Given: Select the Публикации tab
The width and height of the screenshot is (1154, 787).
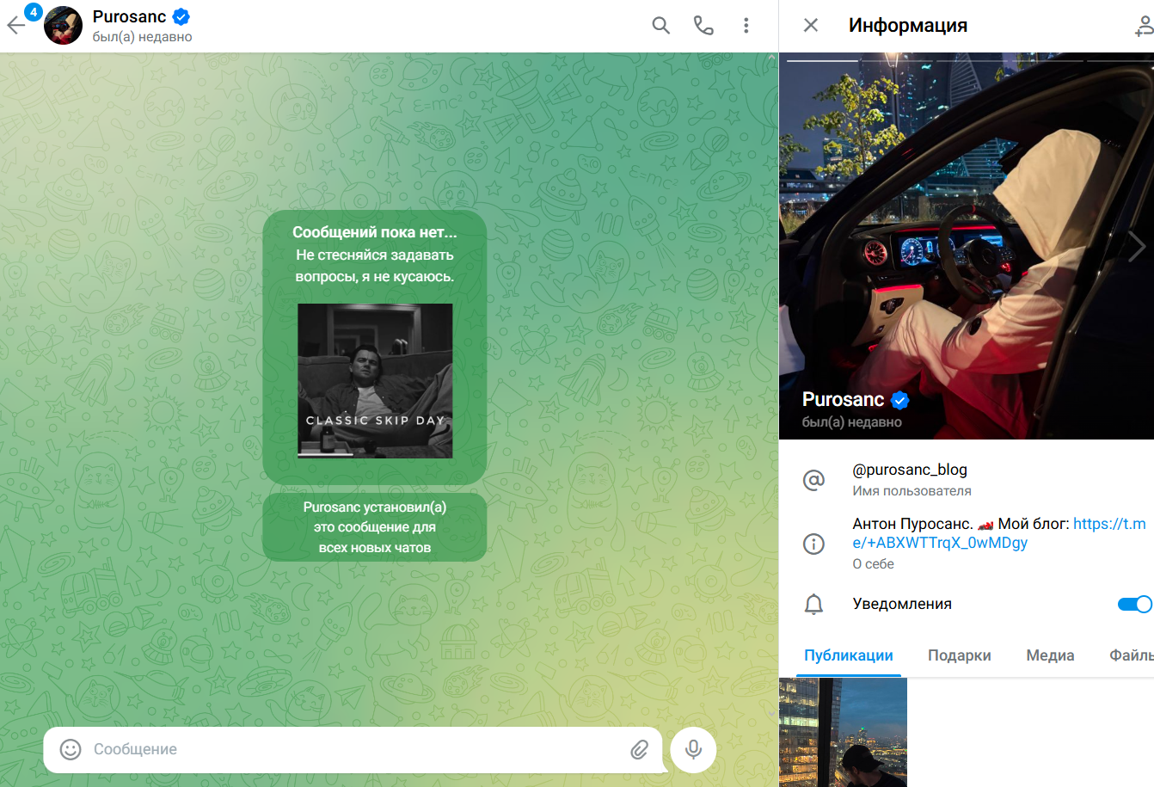Looking at the screenshot, I should [x=848, y=655].
